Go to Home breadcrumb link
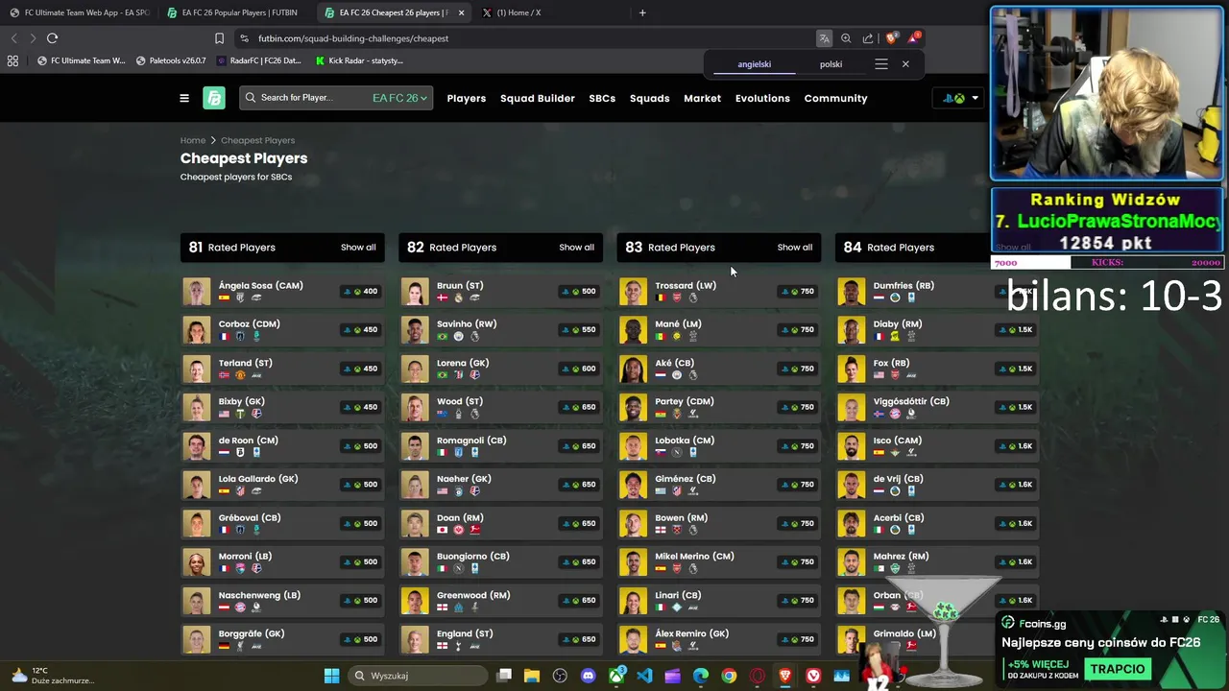The height and width of the screenshot is (691, 1229). point(193,140)
